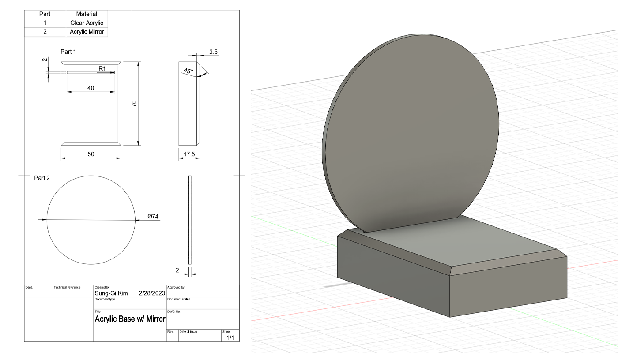Viewport: 618px width, 353px height.
Task: Click the "70" height dimension
Action: click(134, 104)
